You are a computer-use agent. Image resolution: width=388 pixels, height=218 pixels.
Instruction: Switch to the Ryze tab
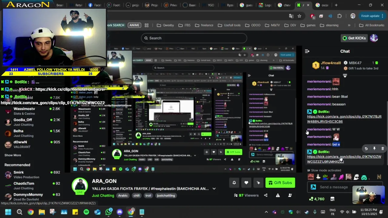pos(227,5)
